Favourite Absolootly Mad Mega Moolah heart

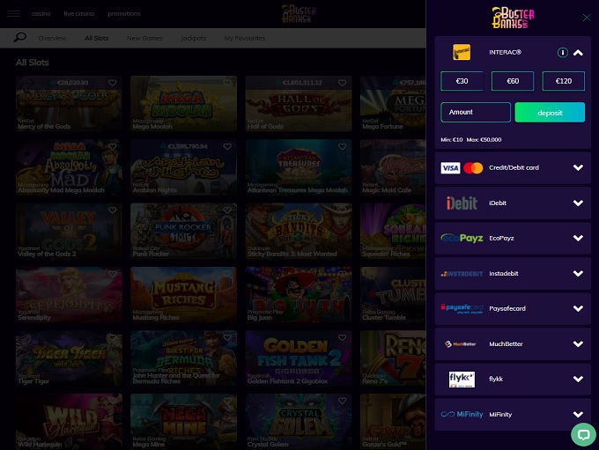click(113, 147)
